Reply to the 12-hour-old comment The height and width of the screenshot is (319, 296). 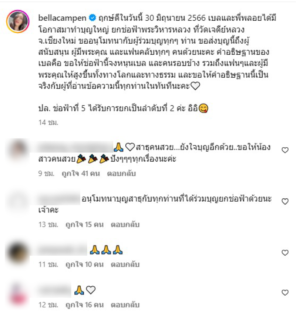[125, 305]
